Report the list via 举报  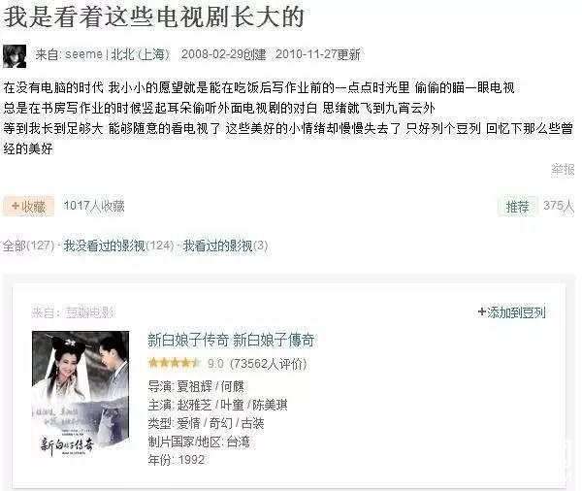[x=563, y=169]
